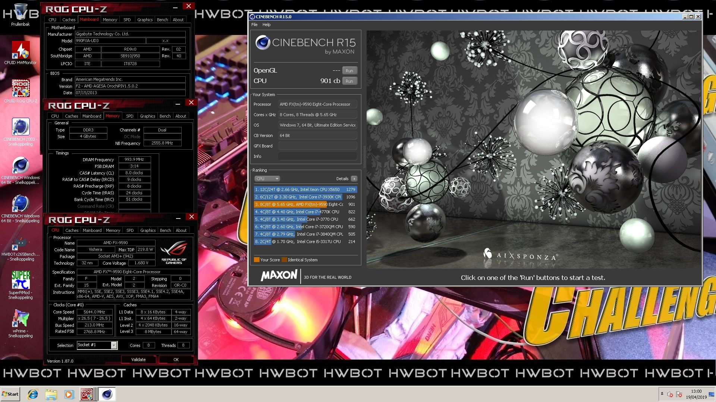
Task: Click the orange Your Score legend swatch
Action: [257, 260]
